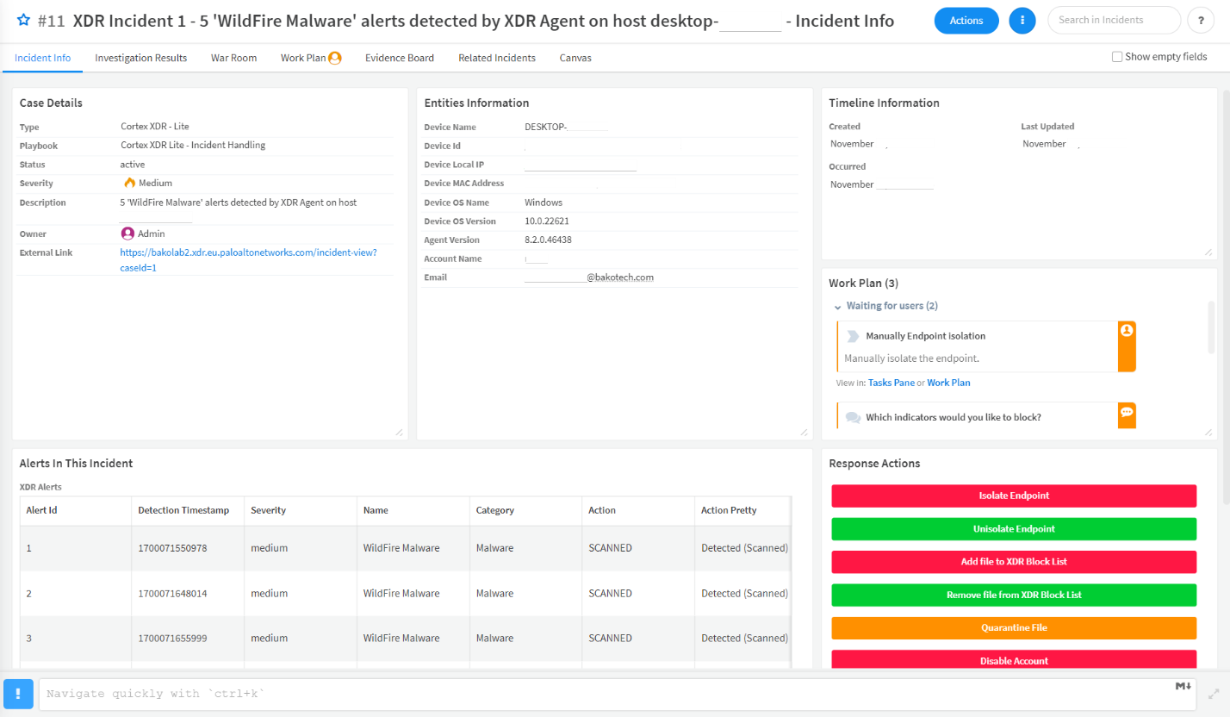
Task: Open the Tasks Pane link
Action: pyautogui.click(x=891, y=383)
